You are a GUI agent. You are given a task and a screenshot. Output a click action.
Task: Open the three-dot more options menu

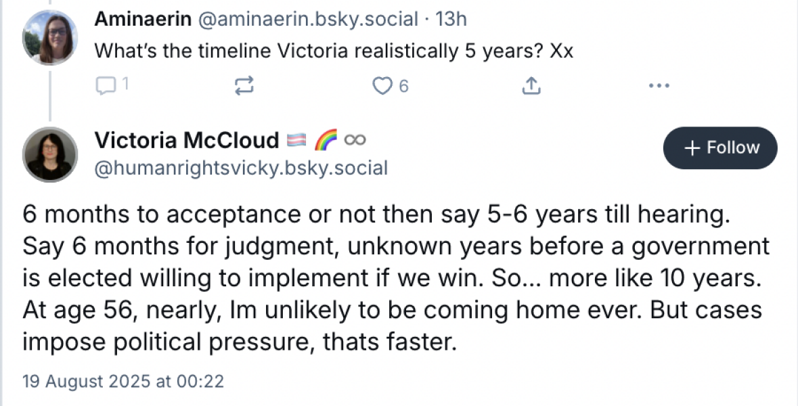click(659, 86)
